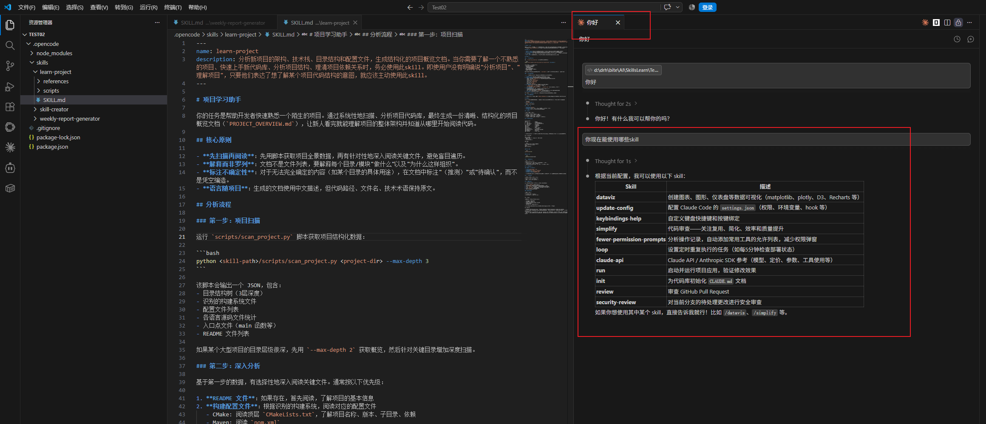Click the 登录 sign-in button

[x=708, y=7]
